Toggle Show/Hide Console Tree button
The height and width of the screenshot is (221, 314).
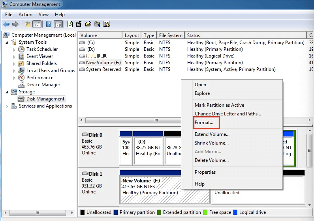[37, 24]
